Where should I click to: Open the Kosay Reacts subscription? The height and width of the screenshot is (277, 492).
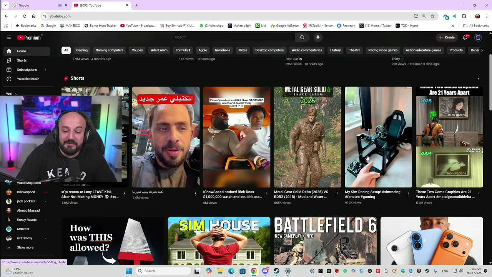(x=27, y=220)
